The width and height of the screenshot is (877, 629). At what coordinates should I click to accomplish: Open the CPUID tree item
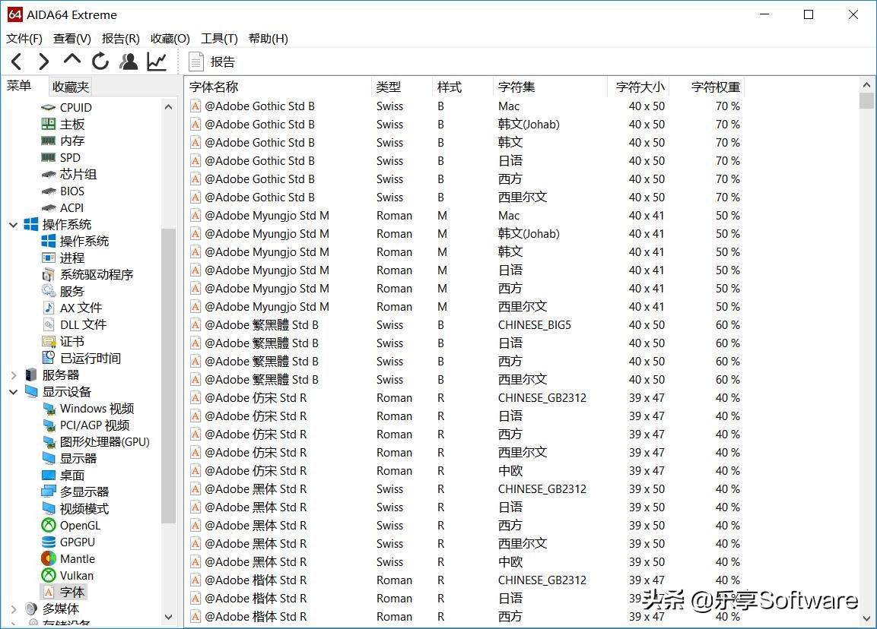(75, 108)
